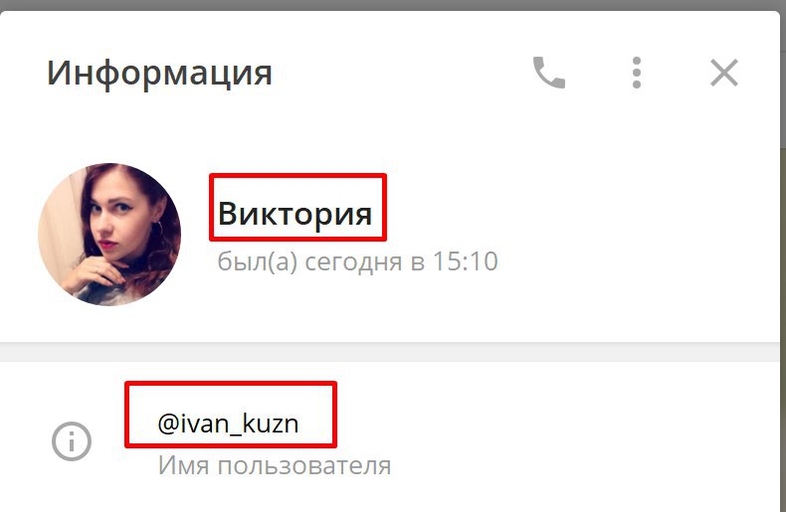Screen dimensions: 786x512
Task: Select the contact name Виктория
Action: [x=295, y=214]
